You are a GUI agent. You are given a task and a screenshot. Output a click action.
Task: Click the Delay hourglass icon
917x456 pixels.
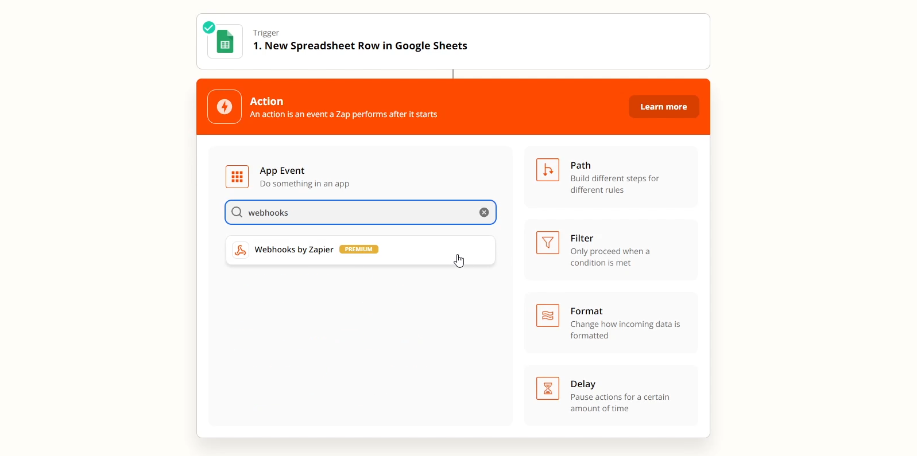[x=548, y=388]
